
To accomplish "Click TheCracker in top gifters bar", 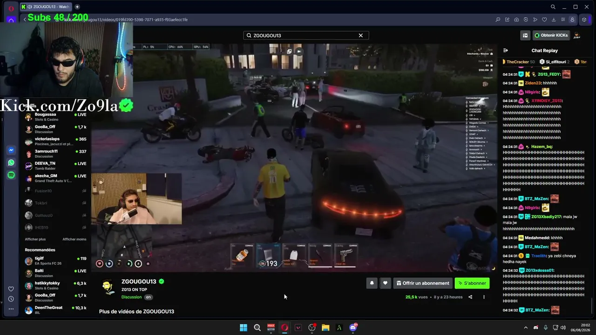I will [519, 61].
